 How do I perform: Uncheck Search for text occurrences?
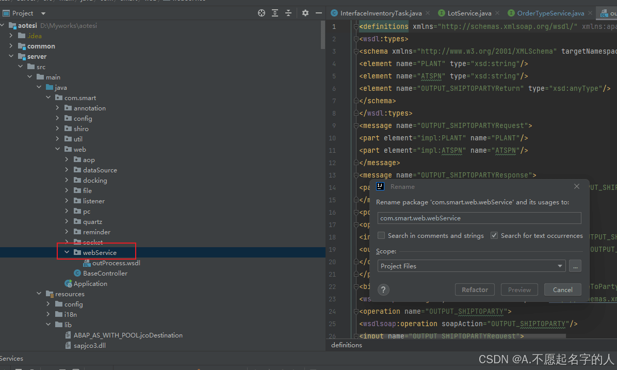pos(494,235)
